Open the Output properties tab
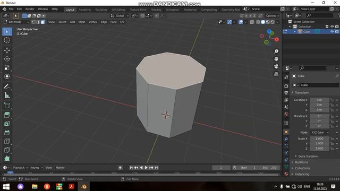The height and width of the screenshot is (191, 340). (286, 93)
